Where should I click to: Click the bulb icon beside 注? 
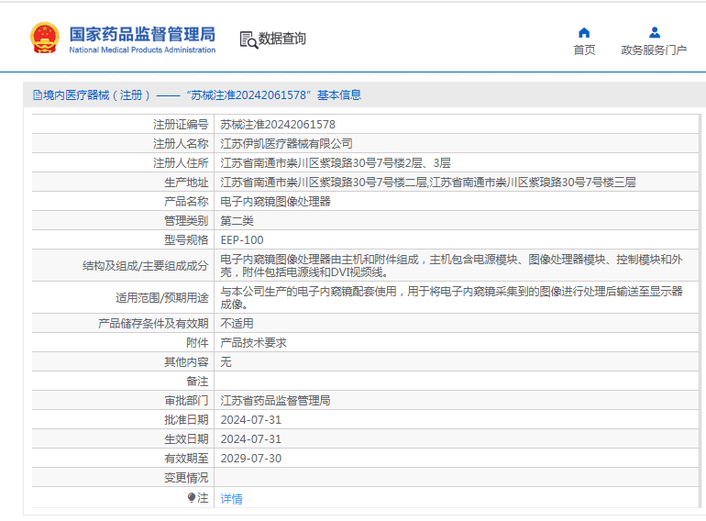click(x=192, y=498)
